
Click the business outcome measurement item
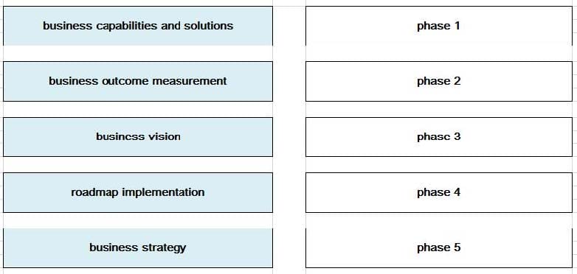(x=138, y=81)
